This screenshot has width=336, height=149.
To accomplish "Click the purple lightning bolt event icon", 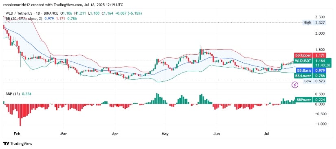I will pyautogui.click(x=295, y=85).
